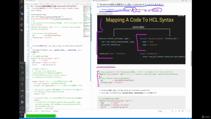Screen dimensions: 211x119
Task: Close the README.md editor tab
Action: coord(36,1)
